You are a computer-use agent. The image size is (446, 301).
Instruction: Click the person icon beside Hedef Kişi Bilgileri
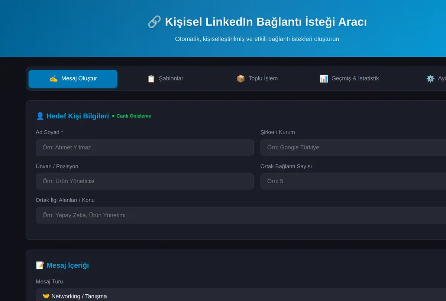coord(40,116)
